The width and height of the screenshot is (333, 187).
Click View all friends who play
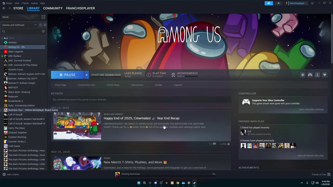[x=311, y=156]
